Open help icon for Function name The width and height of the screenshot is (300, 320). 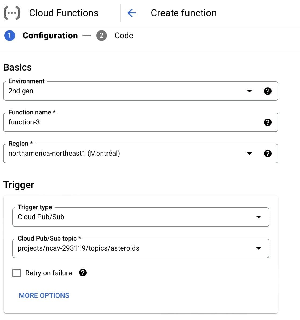pos(267,122)
